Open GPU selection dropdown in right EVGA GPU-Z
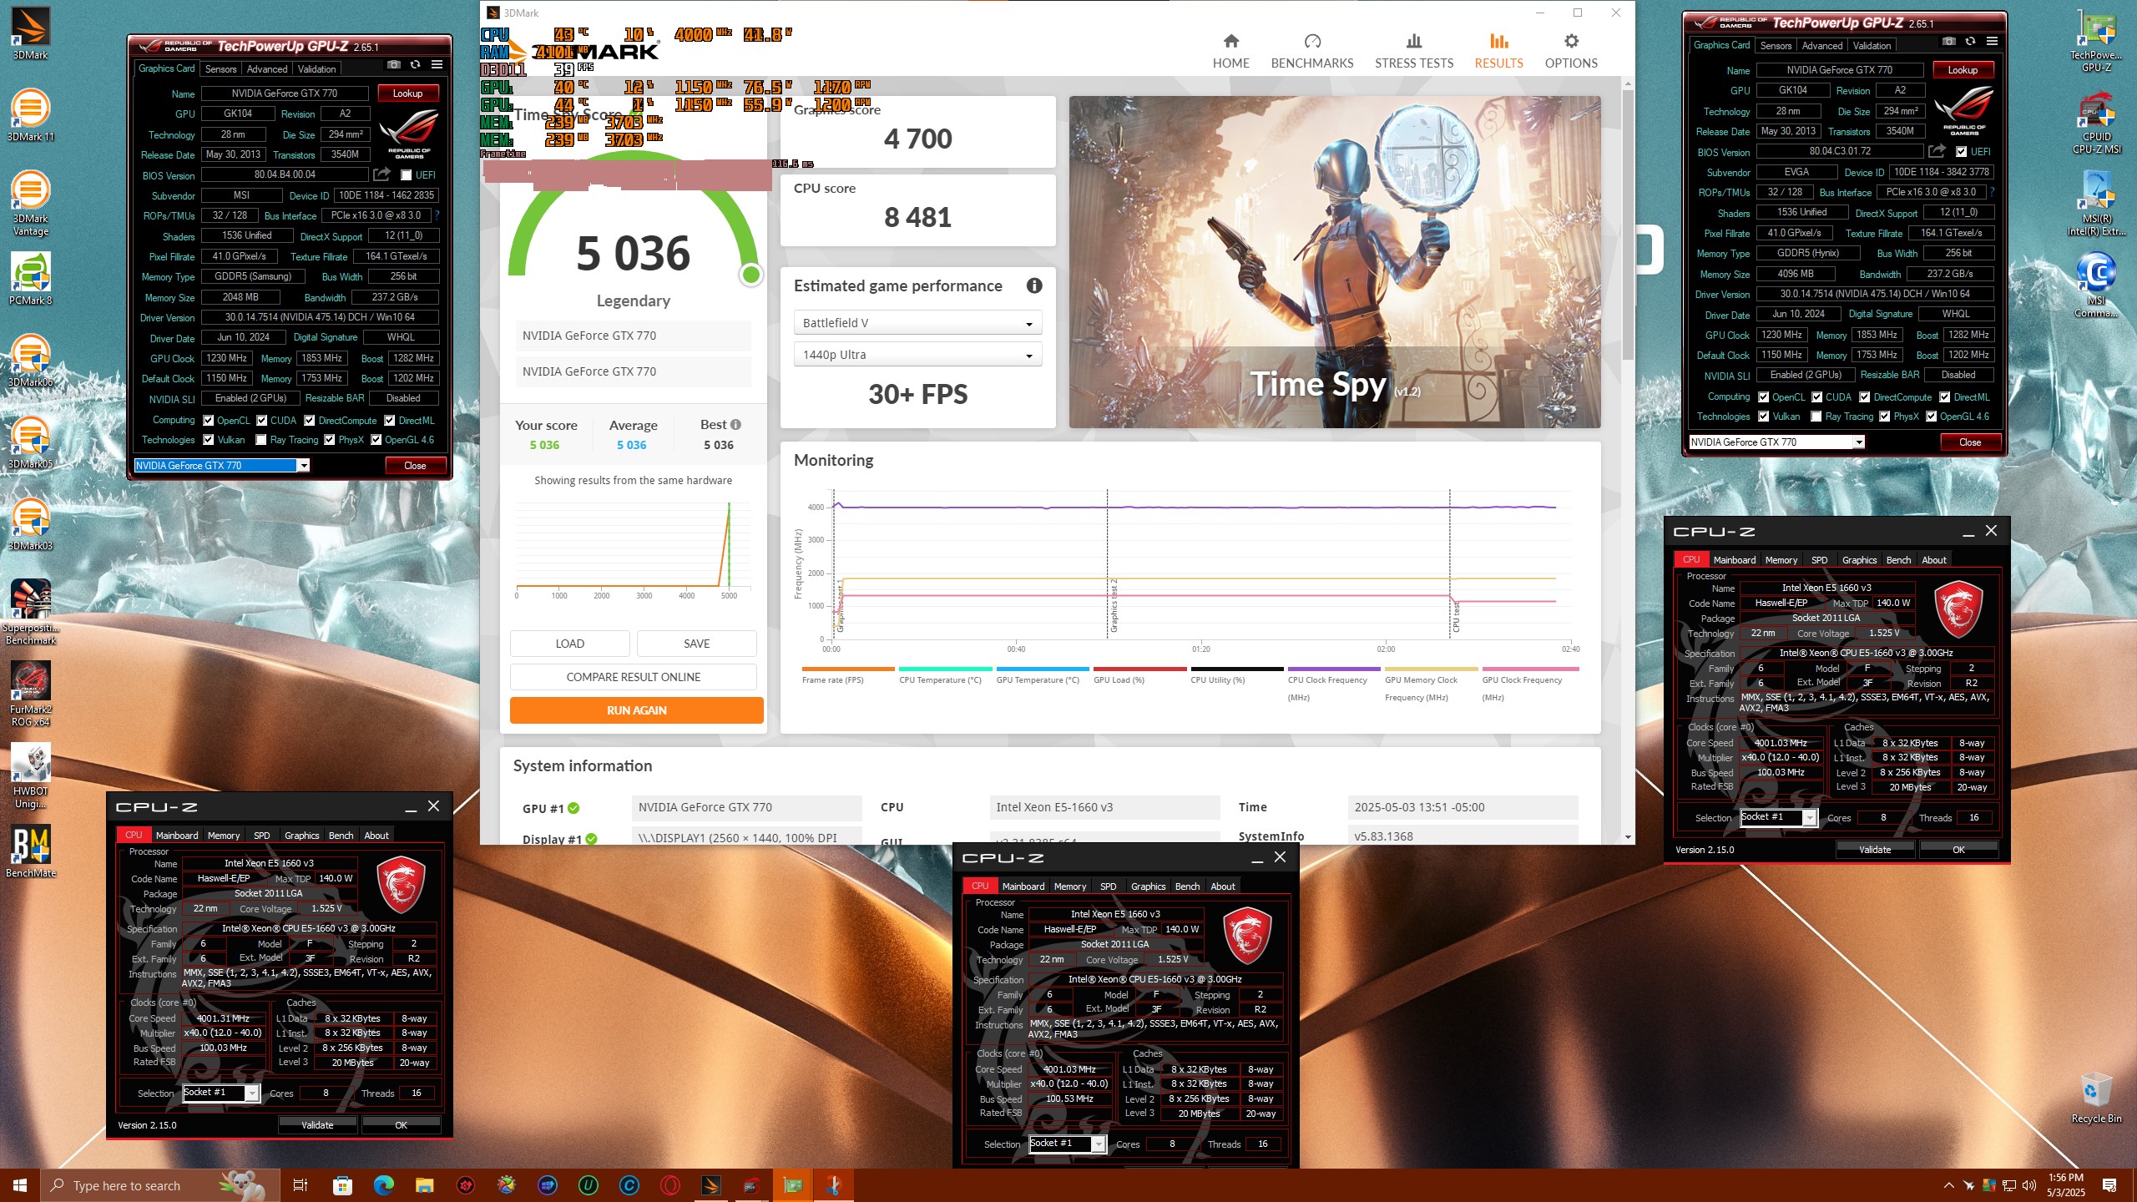This screenshot has height=1202, width=2137. pyautogui.click(x=1776, y=442)
